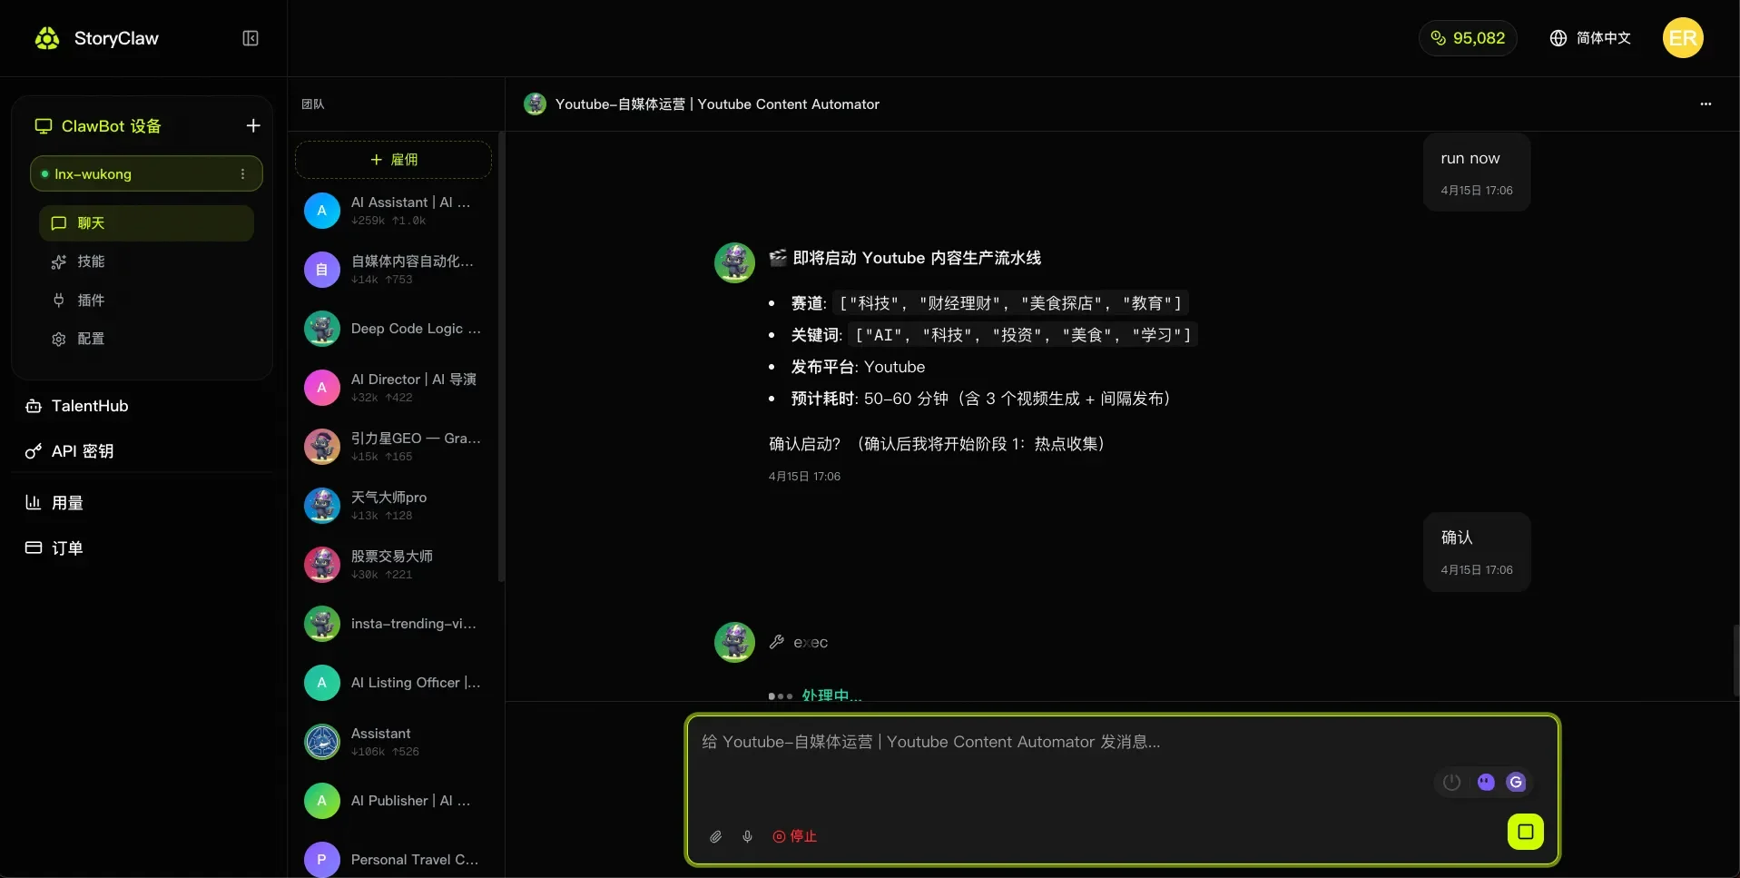This screenshot has width=1740, height=878.
Task: Open 天气大师pro agent
Action: (393, 506)
